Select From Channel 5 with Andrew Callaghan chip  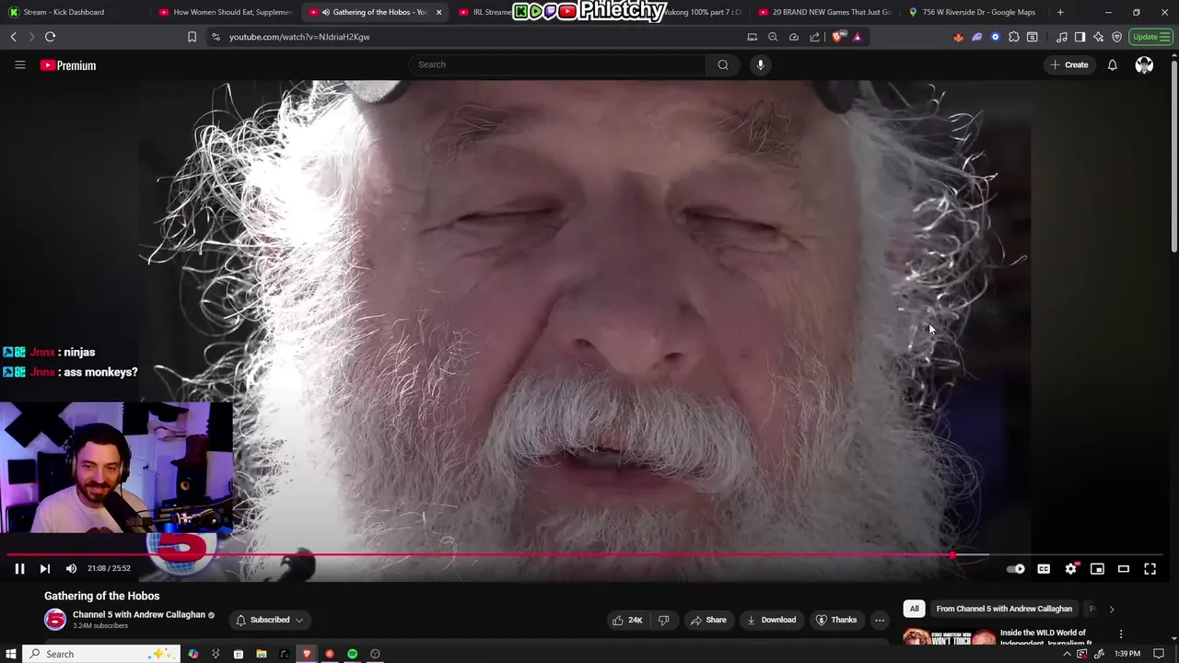(x=1004, y=609)
